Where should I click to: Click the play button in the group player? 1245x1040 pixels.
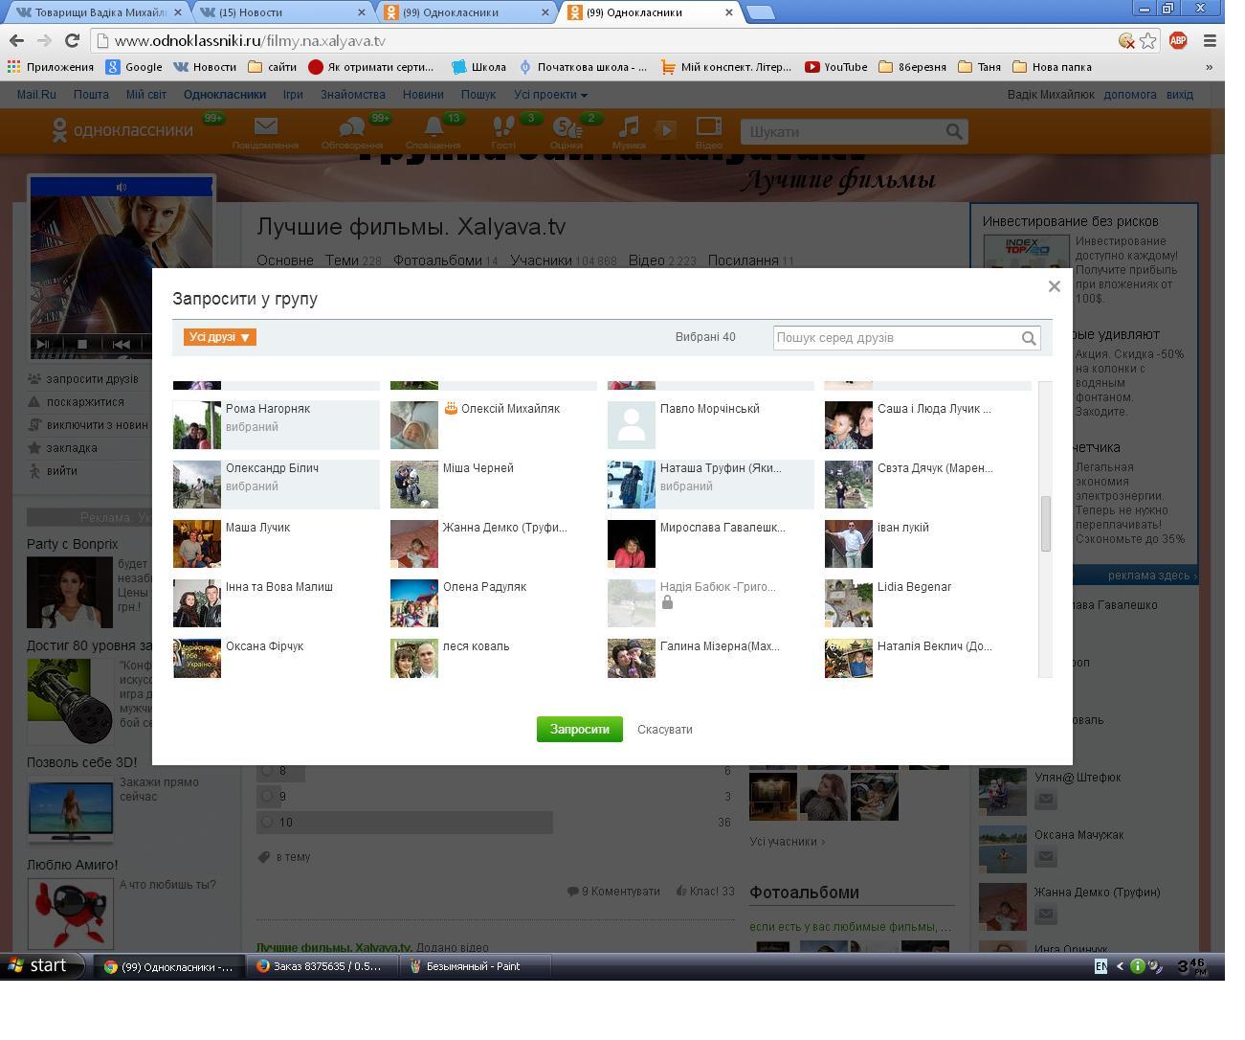click(42, 344)
